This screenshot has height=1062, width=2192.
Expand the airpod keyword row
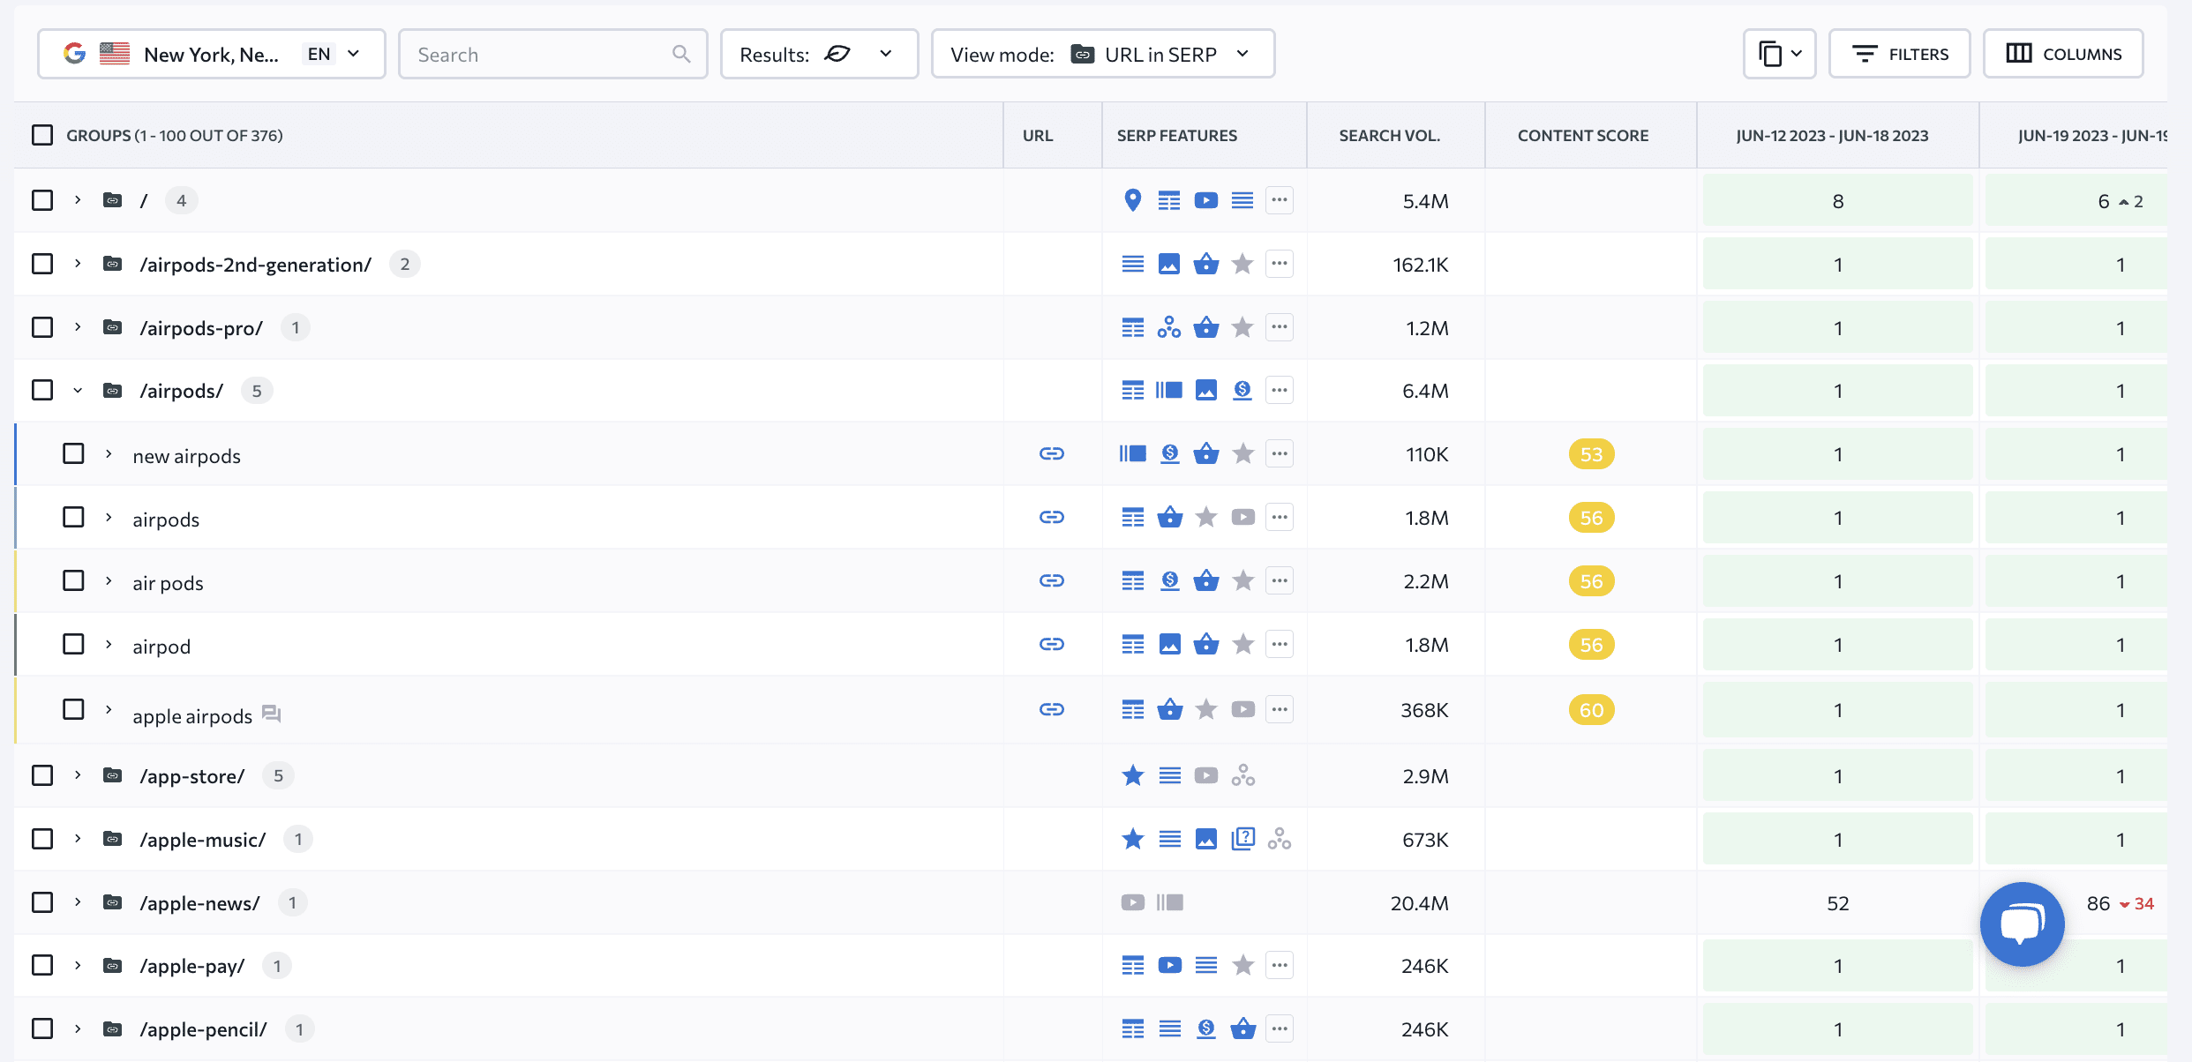(x=109, y=644)
